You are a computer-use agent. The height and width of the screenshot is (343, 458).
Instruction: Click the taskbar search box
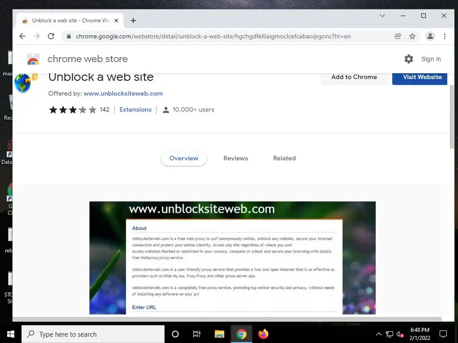(93, 334)
